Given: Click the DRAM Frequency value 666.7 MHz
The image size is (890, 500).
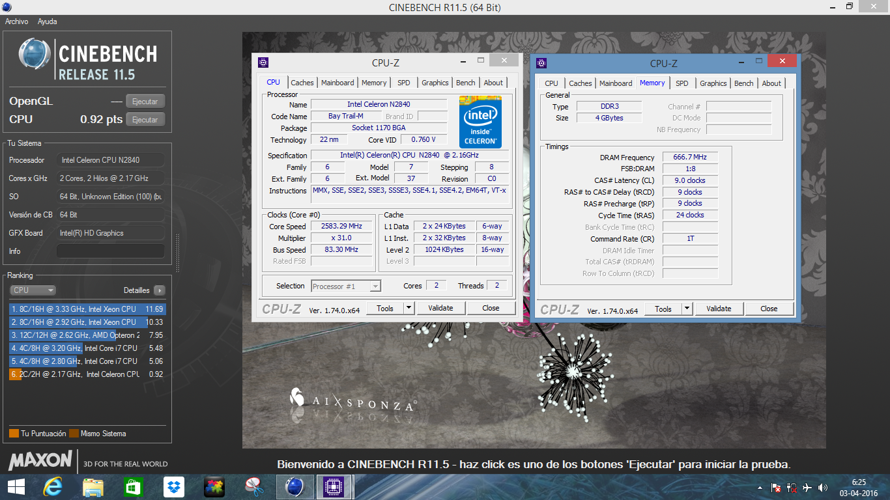Looking at the screenshot, I should (691, 158).
